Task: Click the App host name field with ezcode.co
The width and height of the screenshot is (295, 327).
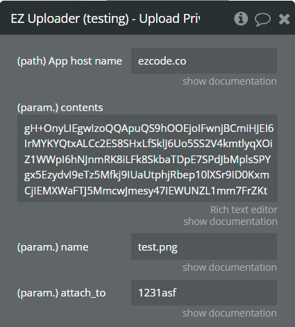Action: pyautogui.click(x=204, y=61)
